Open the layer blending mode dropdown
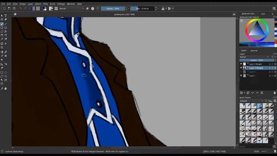 (x=254, y=57)
